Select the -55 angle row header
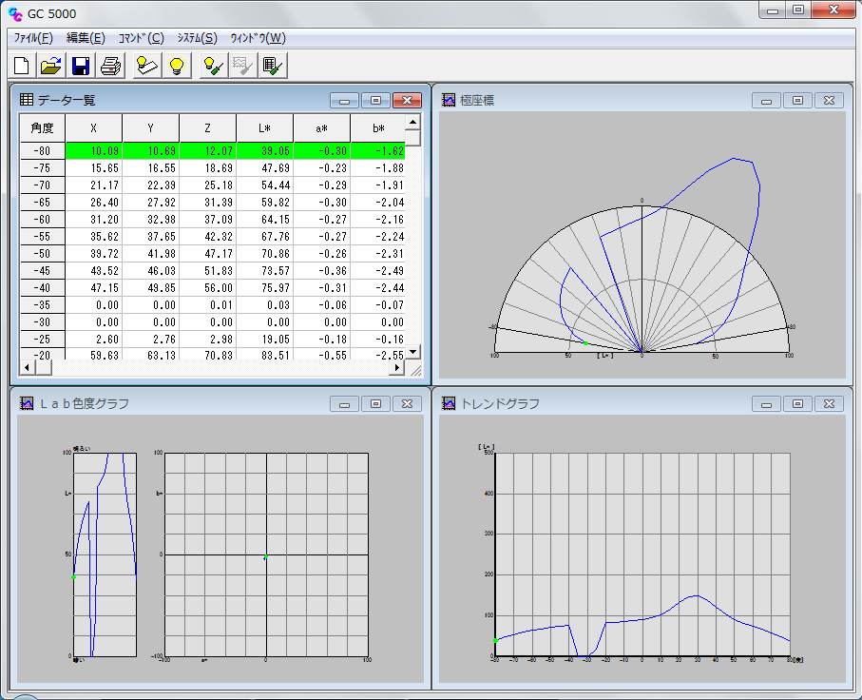 [43, 237]
